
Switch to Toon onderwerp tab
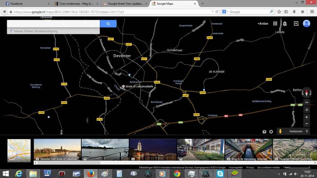pyautogui.click(x=76, y=4)
